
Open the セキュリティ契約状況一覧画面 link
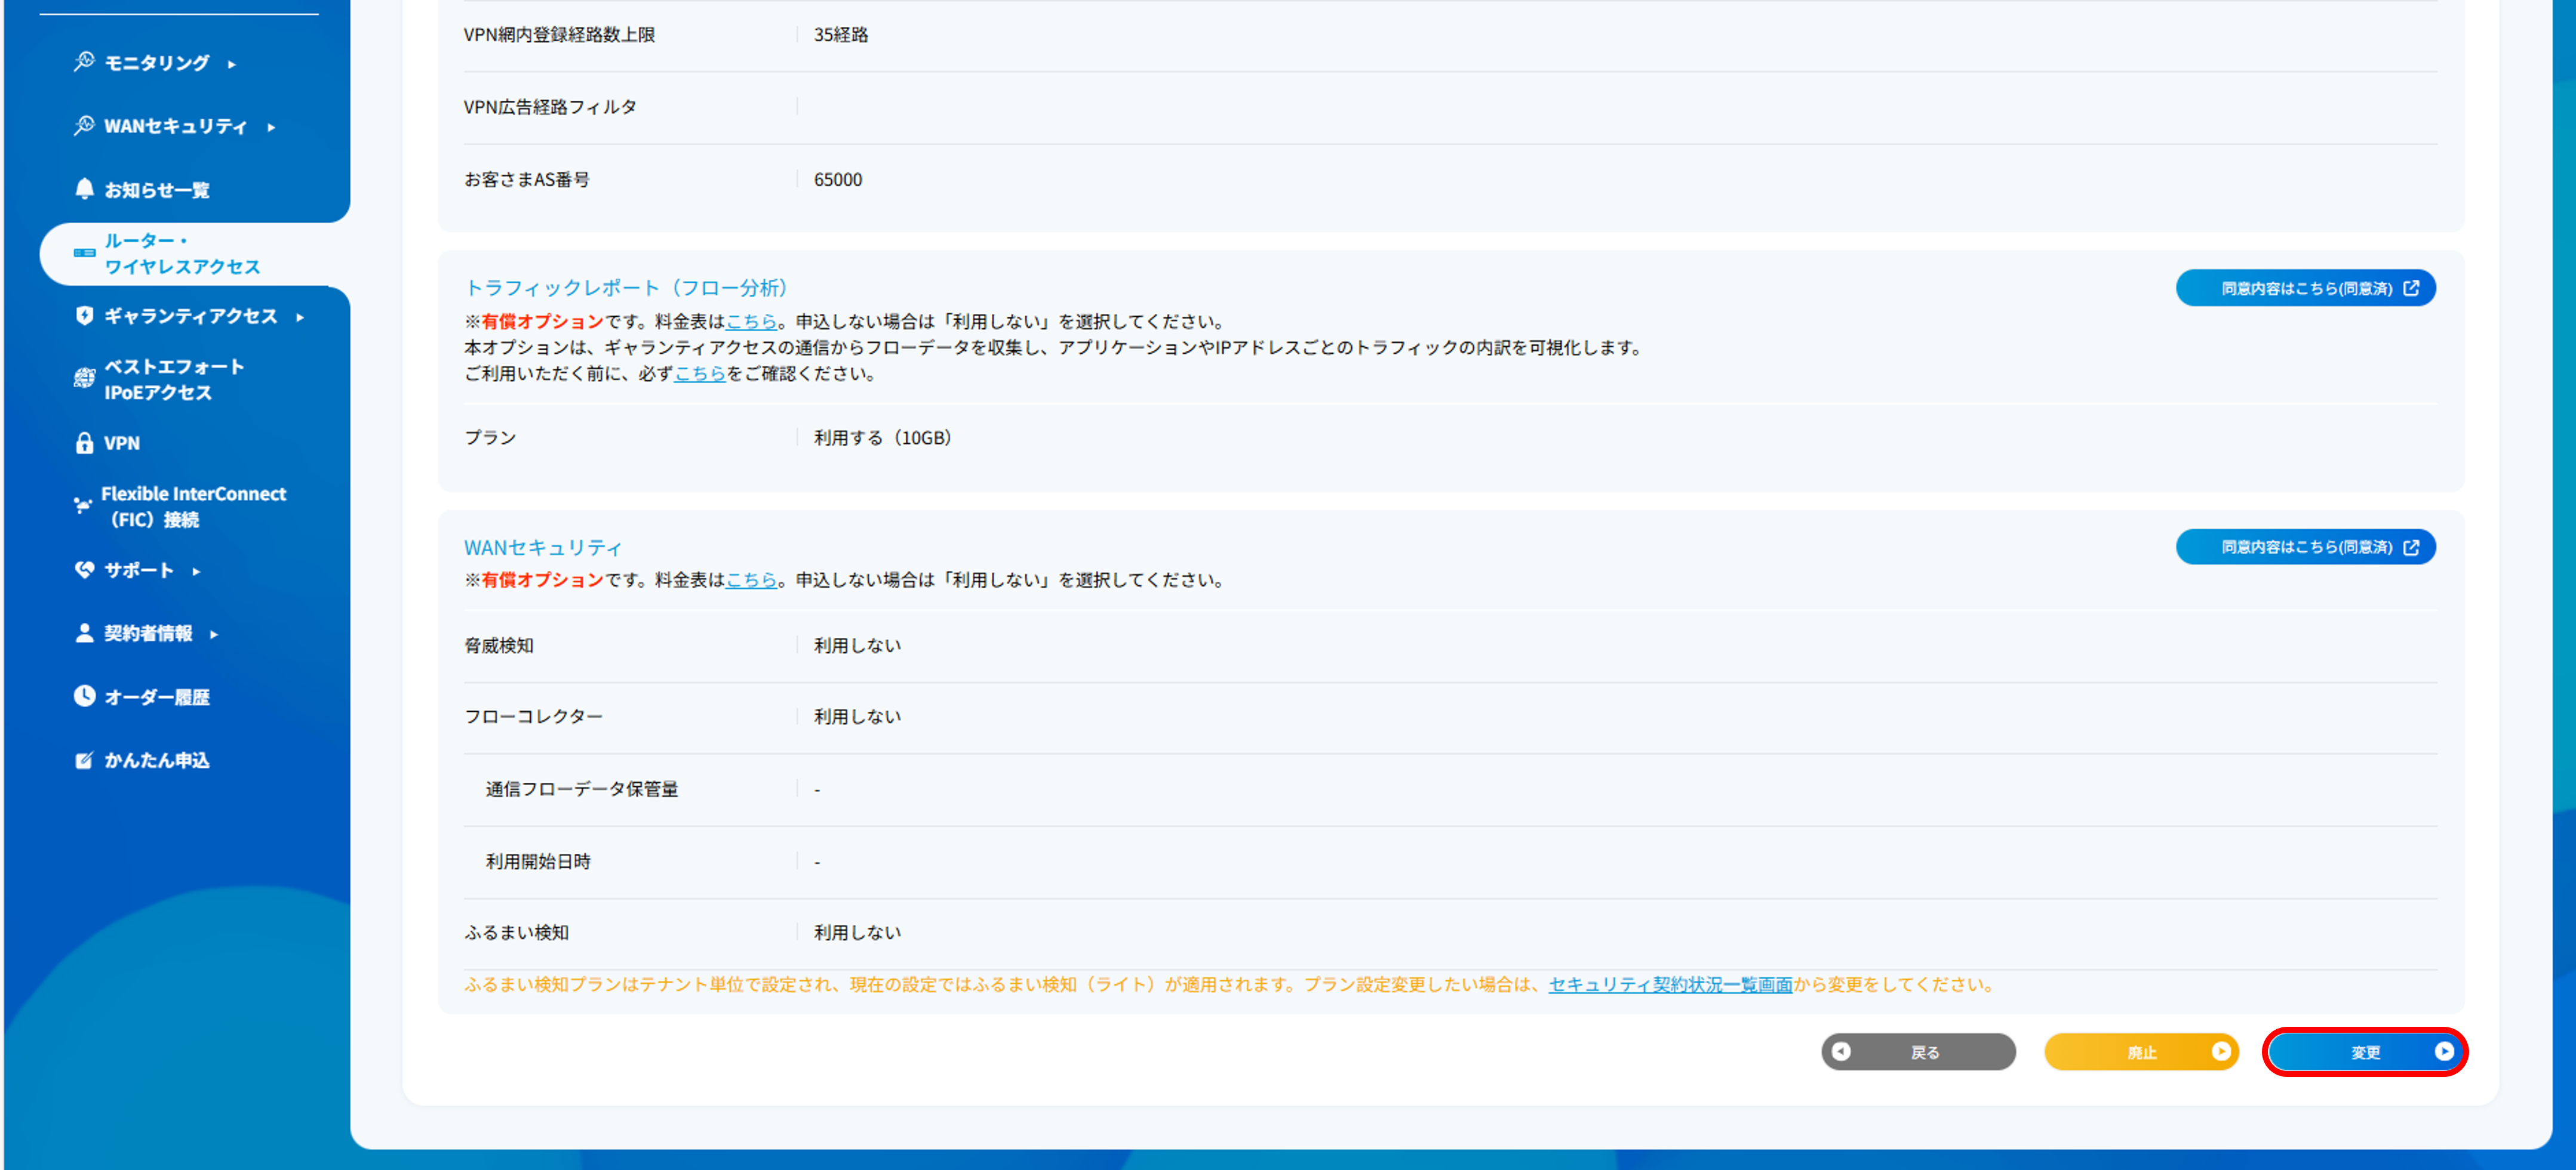coord(1670,984)
